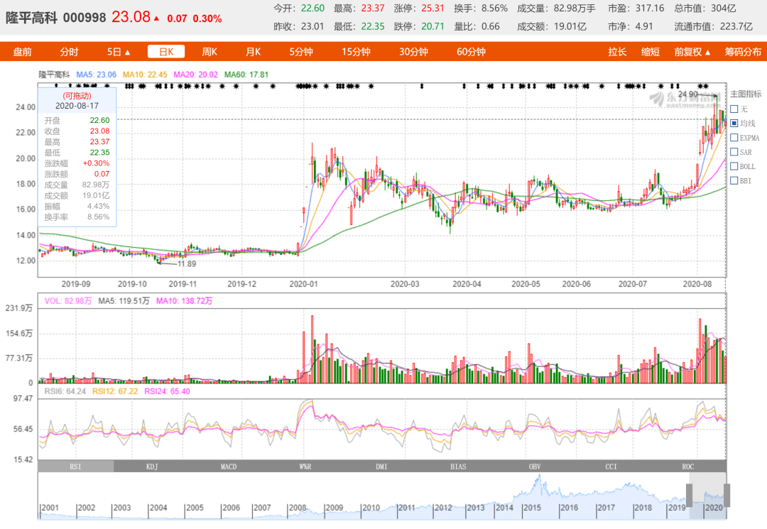Switch sub-chart to the KDJ indicator

pos(152,467)
